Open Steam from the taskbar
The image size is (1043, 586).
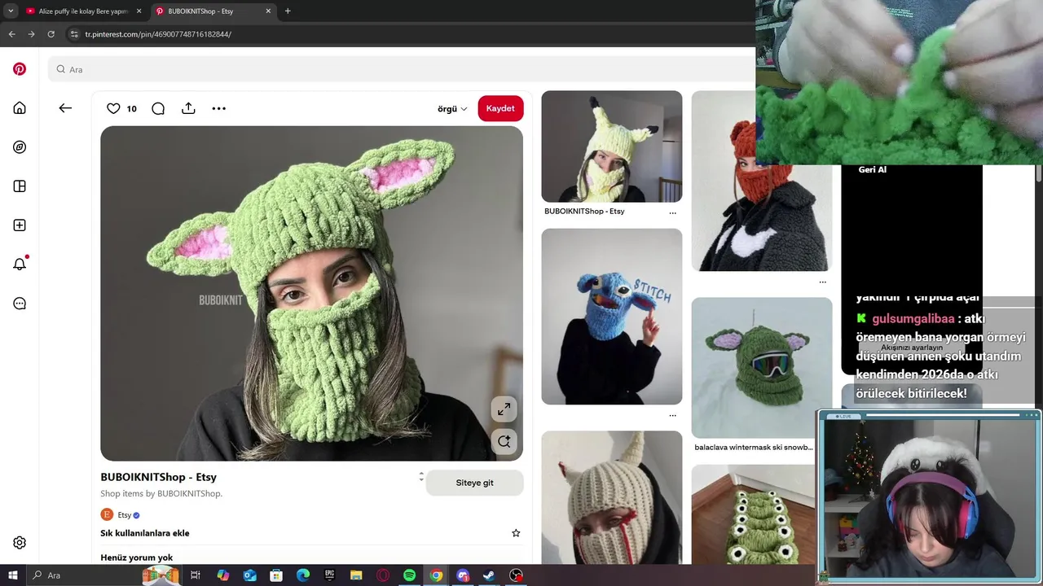pos(489,575)
